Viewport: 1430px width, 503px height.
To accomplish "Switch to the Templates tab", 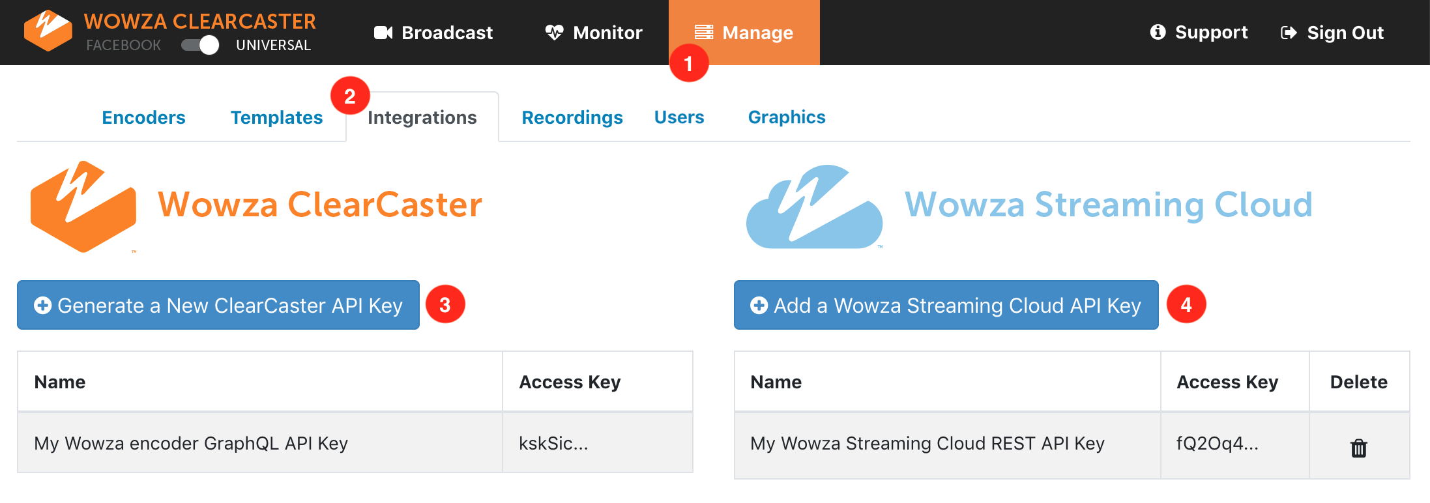I will point(277,117).
